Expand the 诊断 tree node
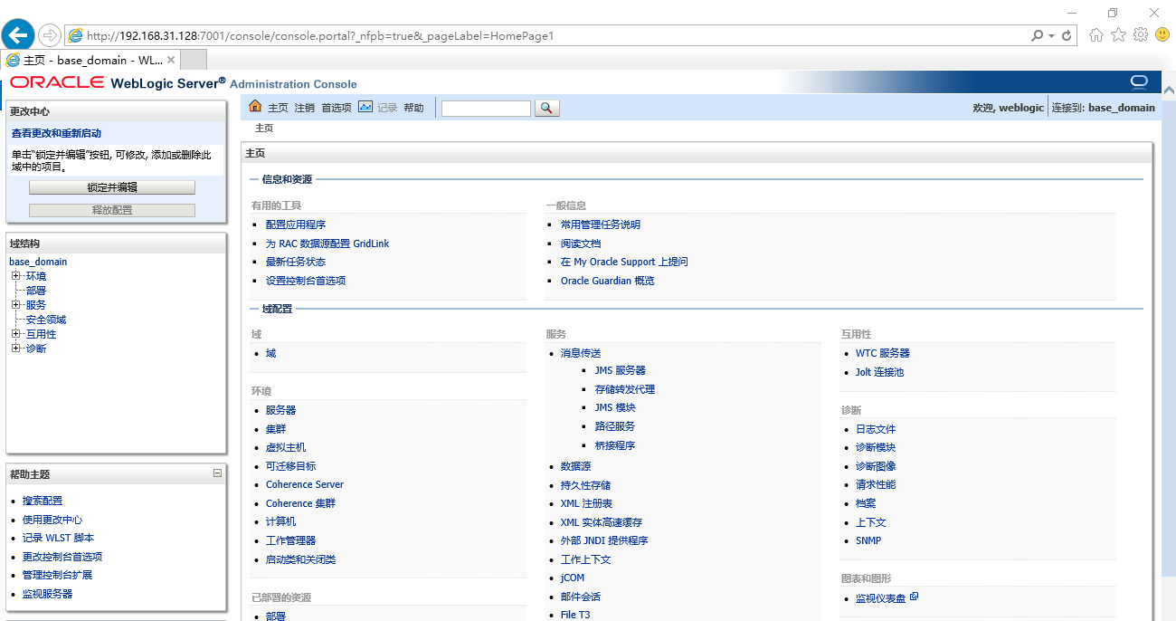Viewport: 1176px width, 621px height. coord(15,349)
